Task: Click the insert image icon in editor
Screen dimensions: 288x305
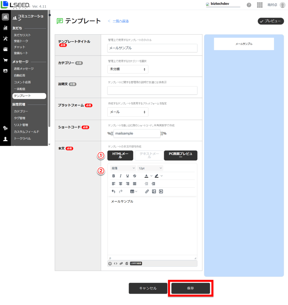Action: coord(154,192)
